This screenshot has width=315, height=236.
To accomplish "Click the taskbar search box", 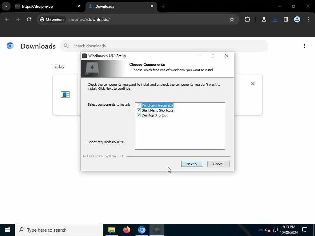I will pyautogui.click(x=59, y=230).
